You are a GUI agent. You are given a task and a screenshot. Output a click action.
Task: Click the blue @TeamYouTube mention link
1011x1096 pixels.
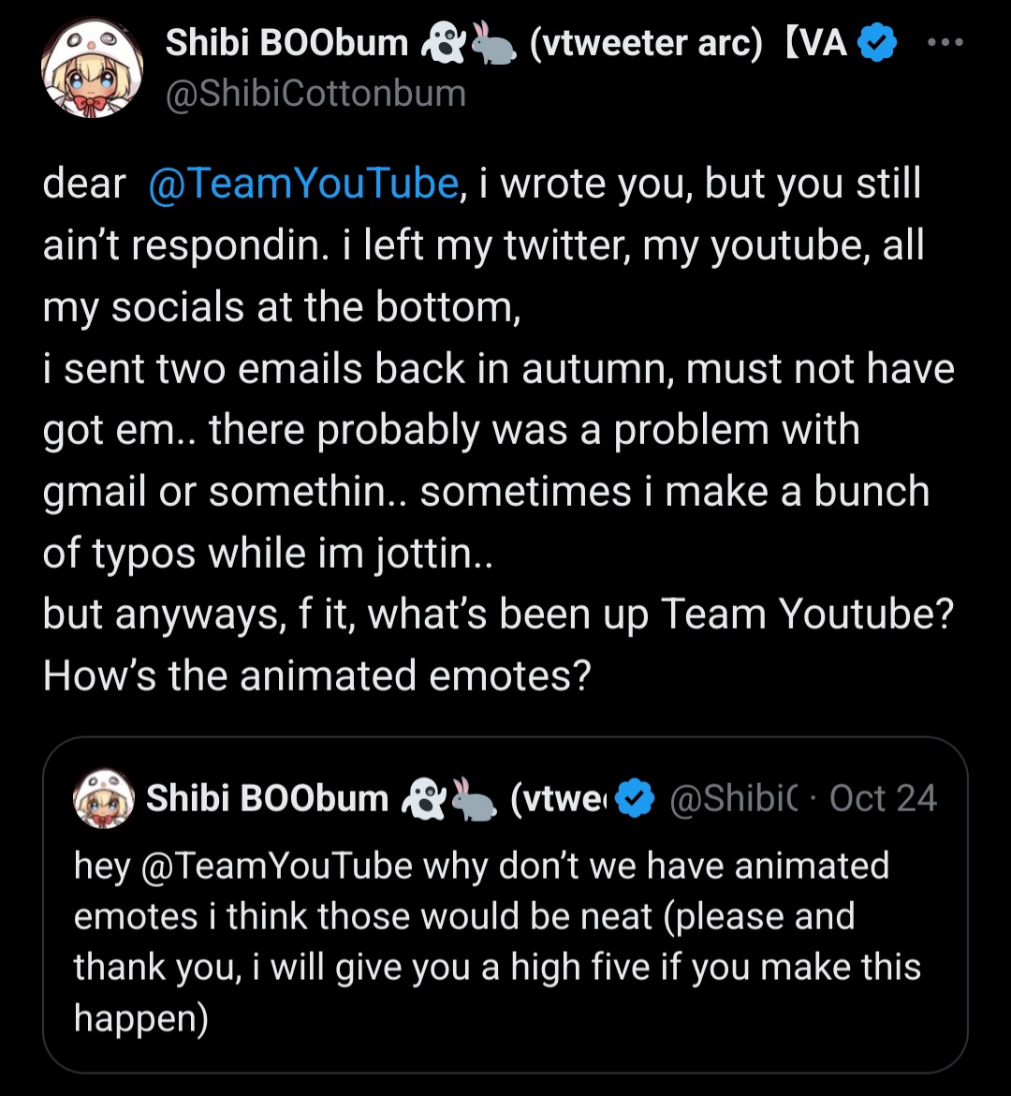302,184
